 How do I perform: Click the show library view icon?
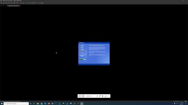point(30,3)
